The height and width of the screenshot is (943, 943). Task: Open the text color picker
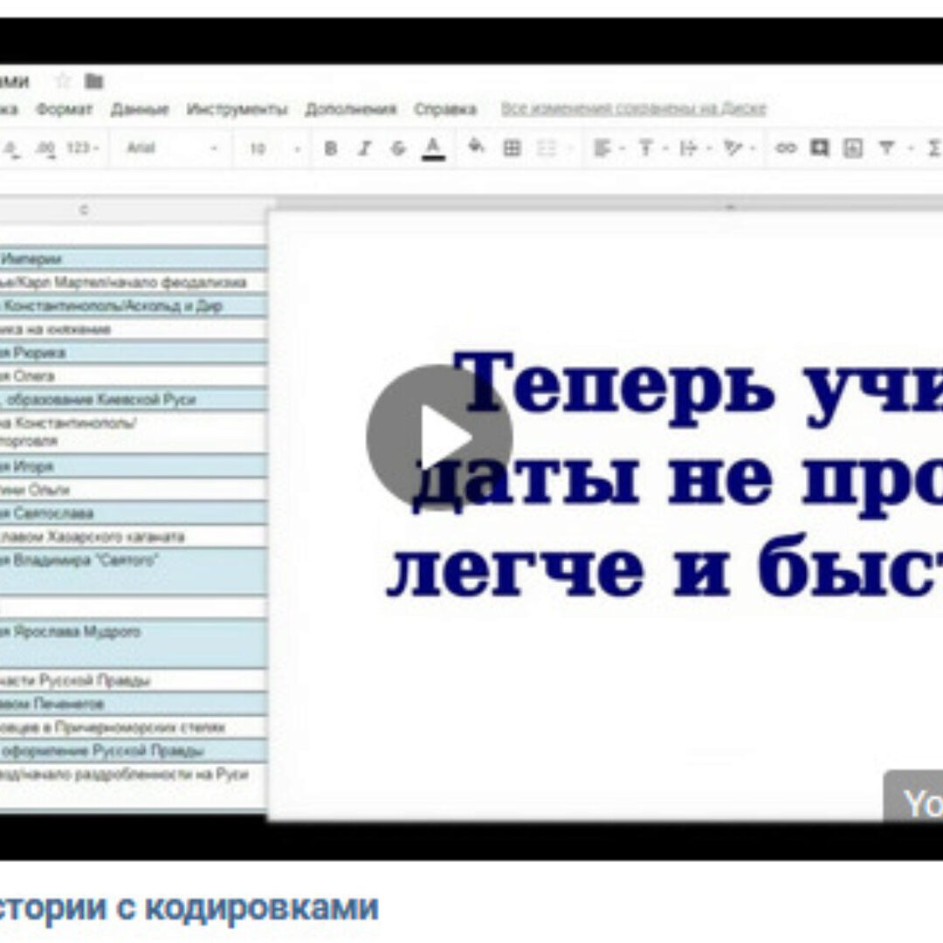pyautogui.click(x=433, y=148)
